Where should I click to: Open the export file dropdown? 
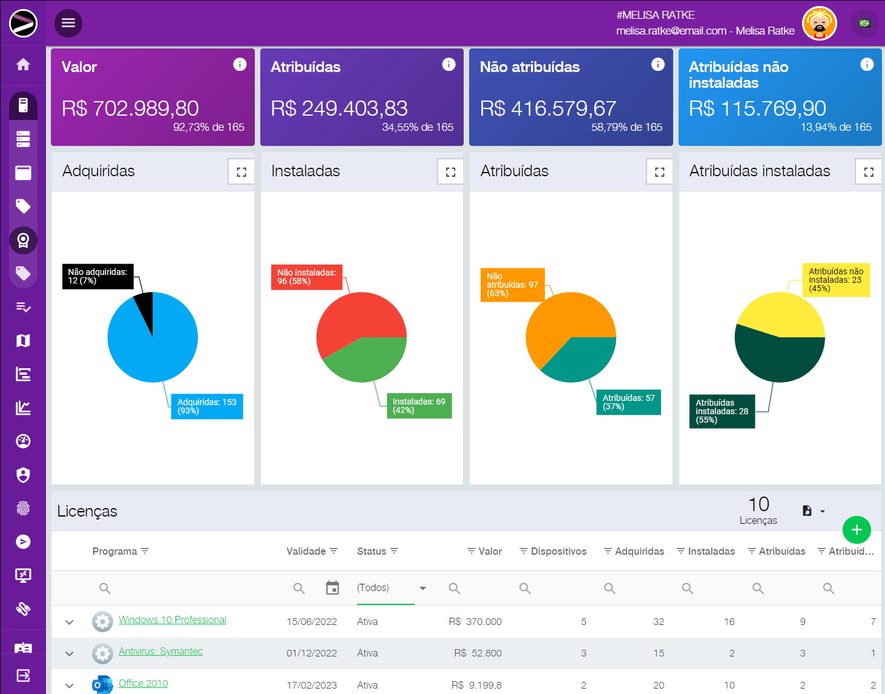(813, 511)
